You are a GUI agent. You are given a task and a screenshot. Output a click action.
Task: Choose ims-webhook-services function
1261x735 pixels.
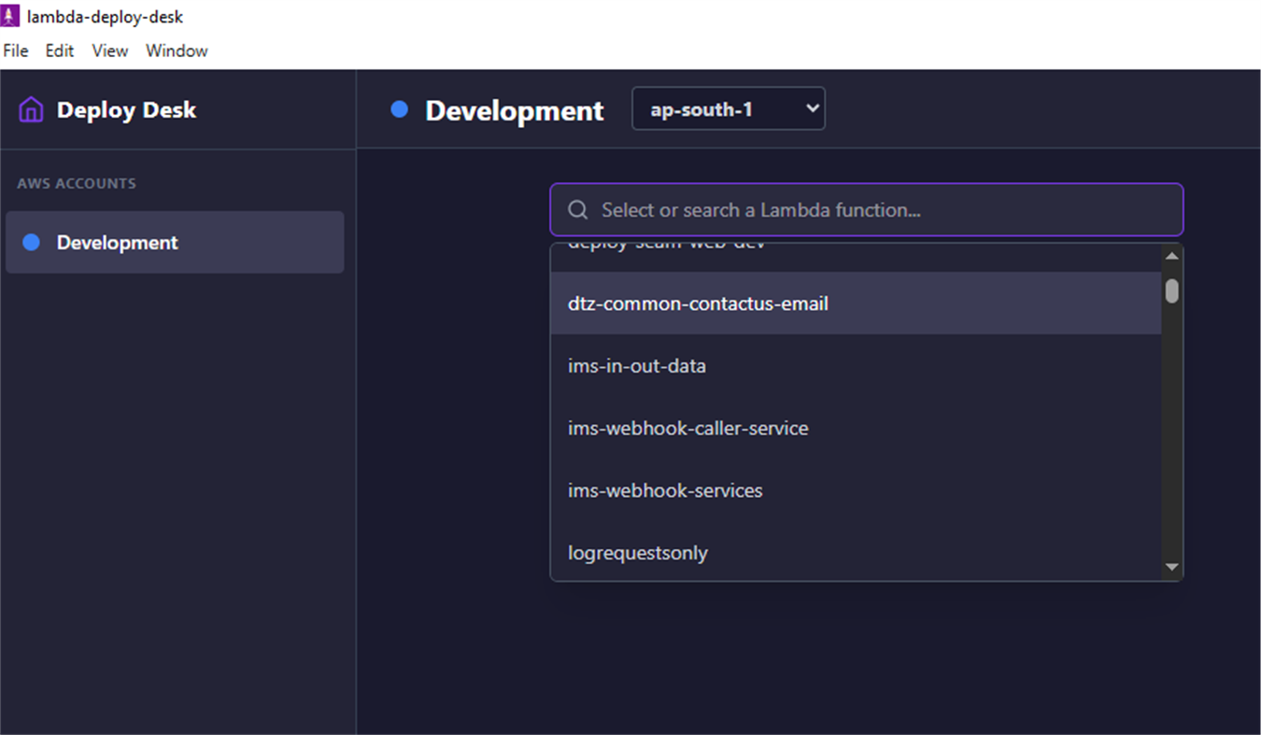pyautogui.click(x=856, y=490)
